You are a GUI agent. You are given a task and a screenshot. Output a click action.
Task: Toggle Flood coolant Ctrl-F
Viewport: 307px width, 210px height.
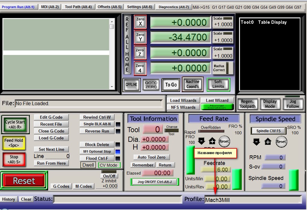(97, 158)
